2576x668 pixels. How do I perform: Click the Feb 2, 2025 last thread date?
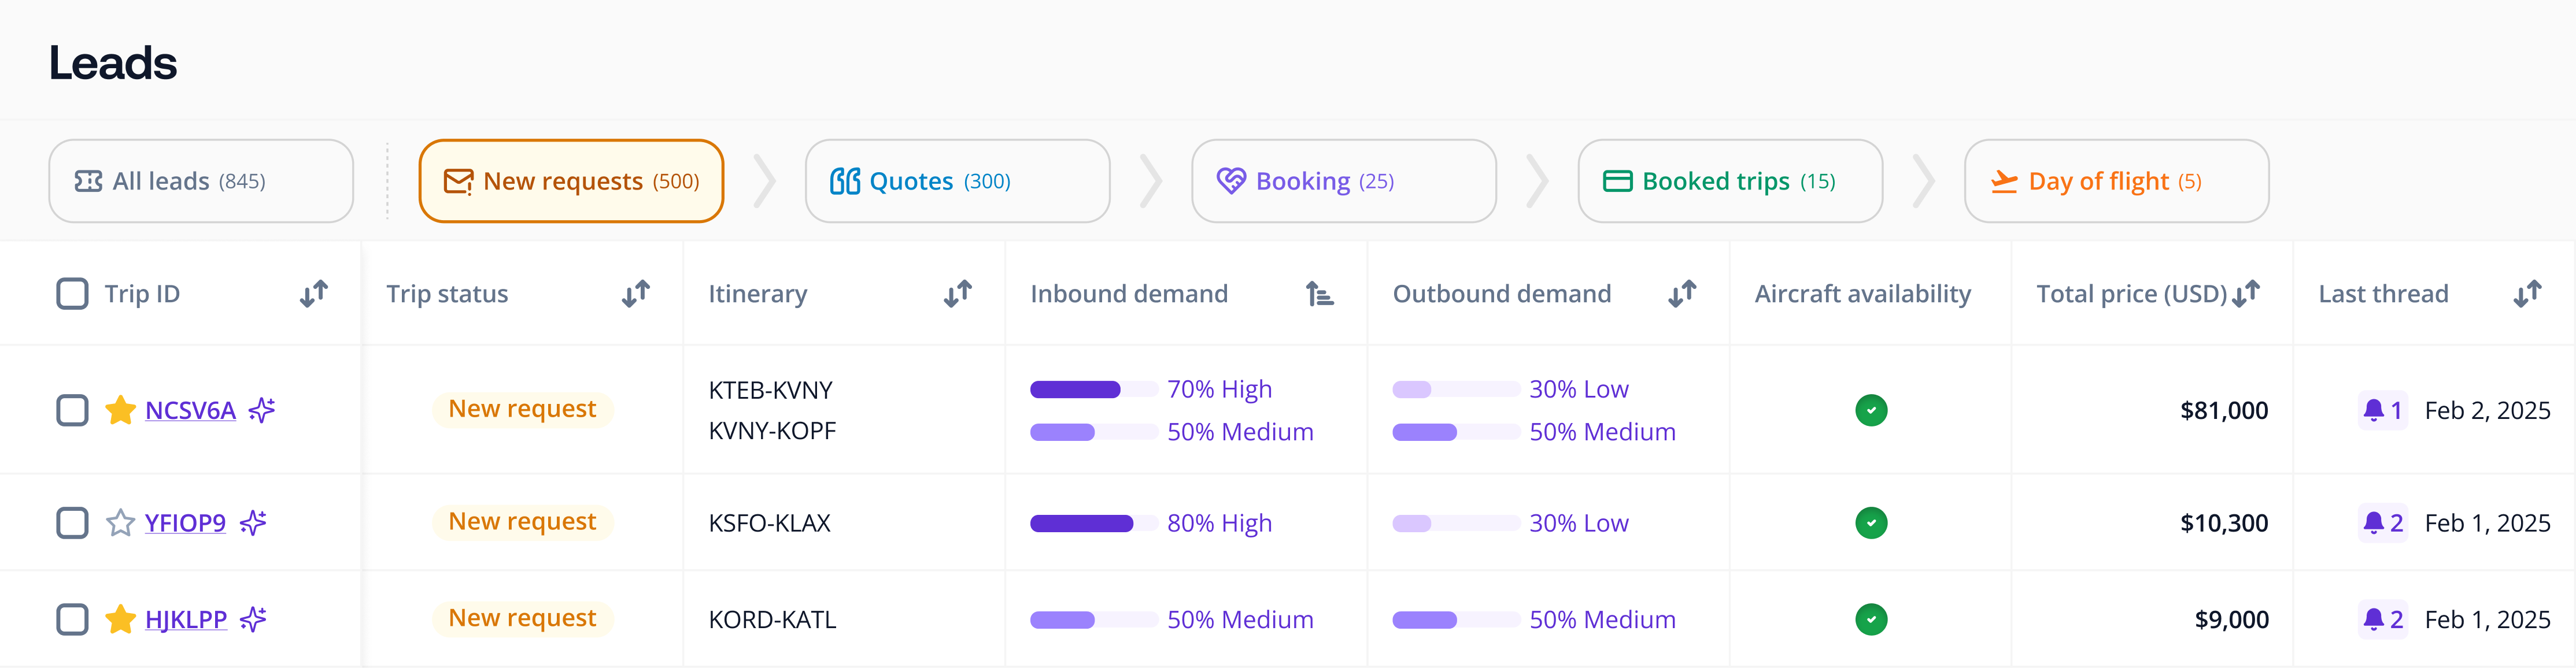point(2487,410)
